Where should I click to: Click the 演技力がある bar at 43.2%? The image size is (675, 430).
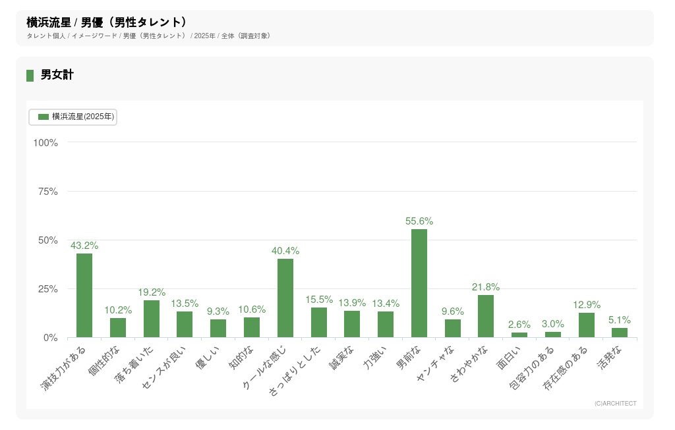point(84,296)
